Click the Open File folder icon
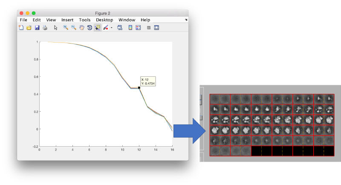The width and height of the screenshot is (341, 185). coord(29,28)
